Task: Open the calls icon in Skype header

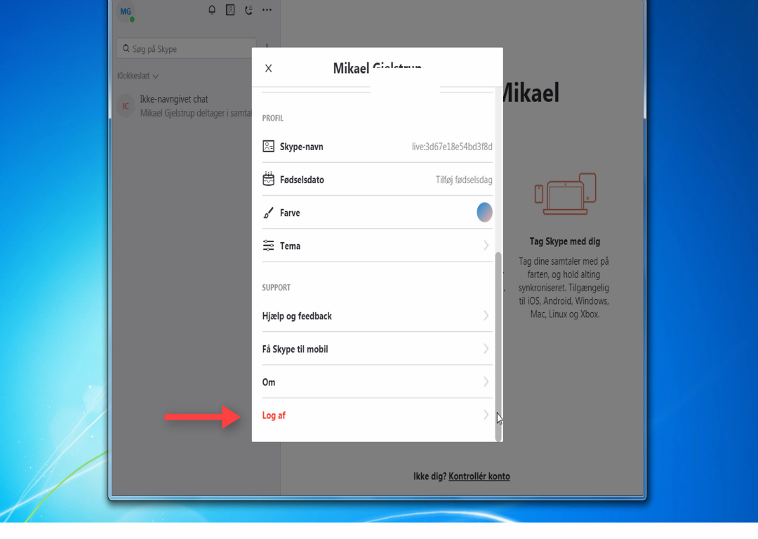Action: [x=248, y=10]
